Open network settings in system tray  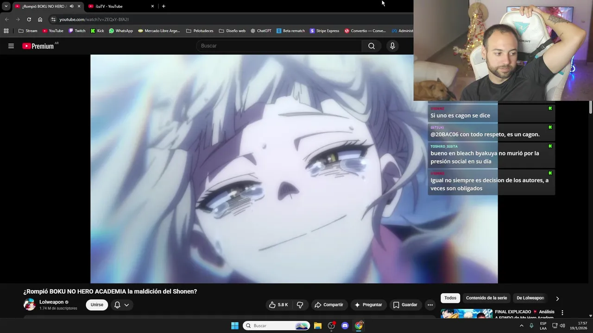click(555, 326)
